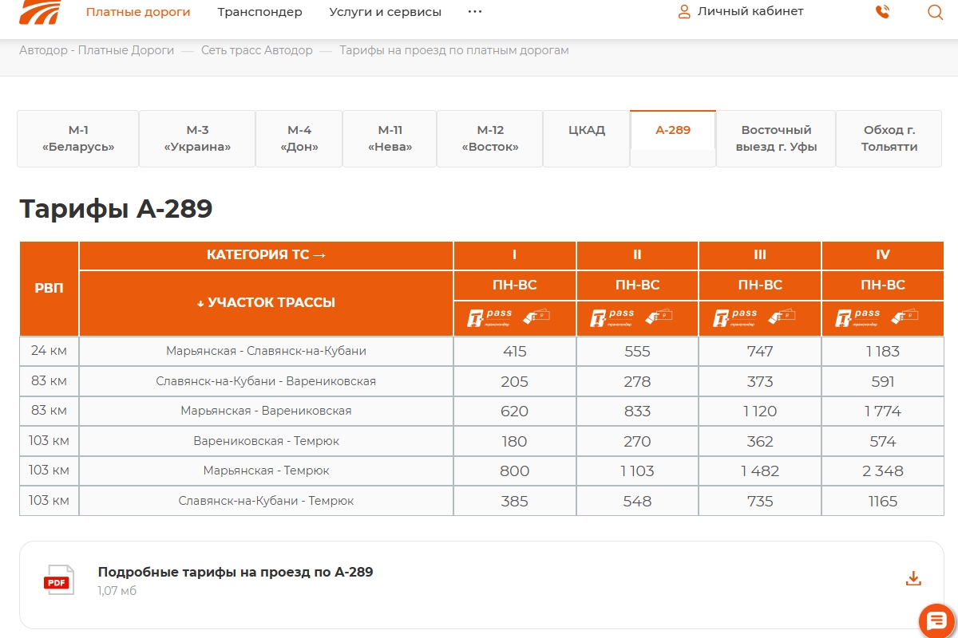The image size is (958, 638).
Task: Click the Avtodor logo
Action: [x=38, y=11]
